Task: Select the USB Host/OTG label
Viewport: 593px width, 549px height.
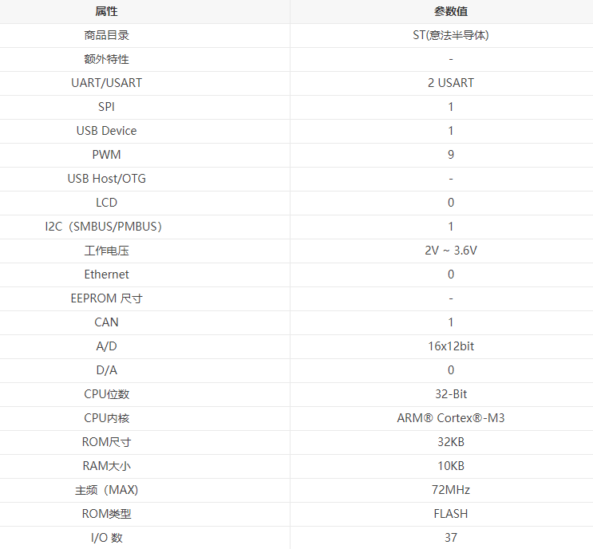Action: pos(106,179)
